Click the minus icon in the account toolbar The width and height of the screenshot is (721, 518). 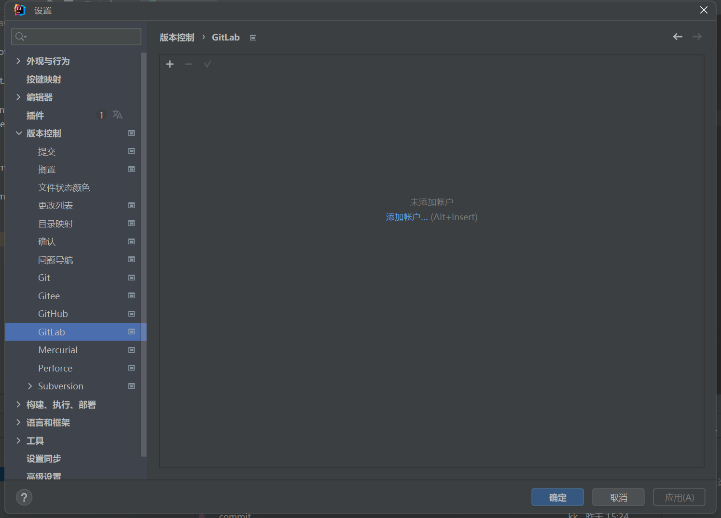pyautogui.click(x=188, y=64)
